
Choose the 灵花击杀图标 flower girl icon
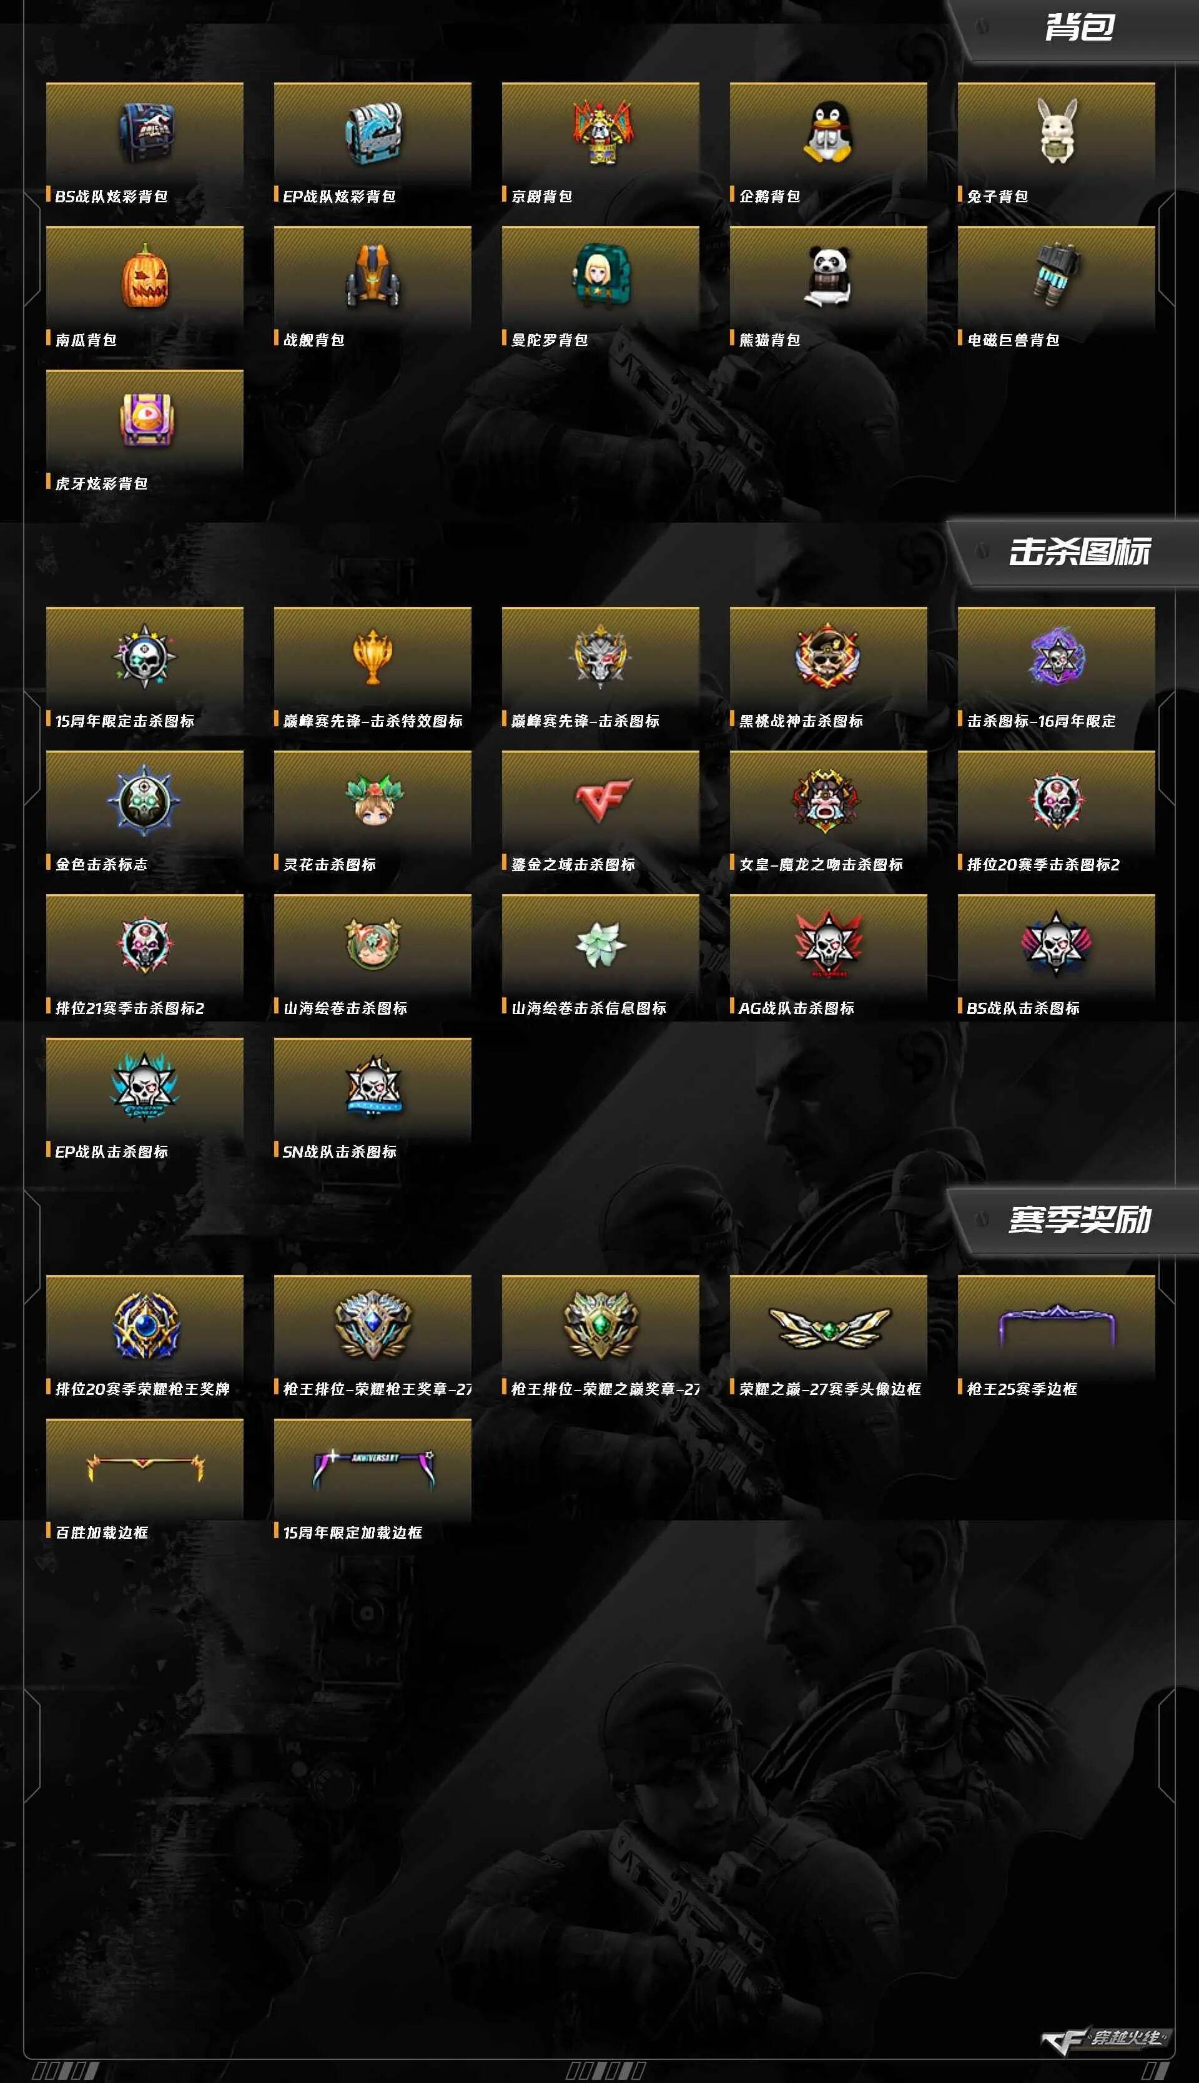pos(373,799)
